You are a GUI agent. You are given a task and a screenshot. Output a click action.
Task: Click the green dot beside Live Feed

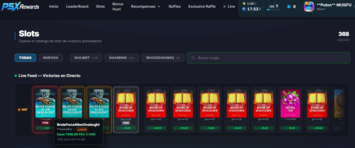click(x=16, y=76)
